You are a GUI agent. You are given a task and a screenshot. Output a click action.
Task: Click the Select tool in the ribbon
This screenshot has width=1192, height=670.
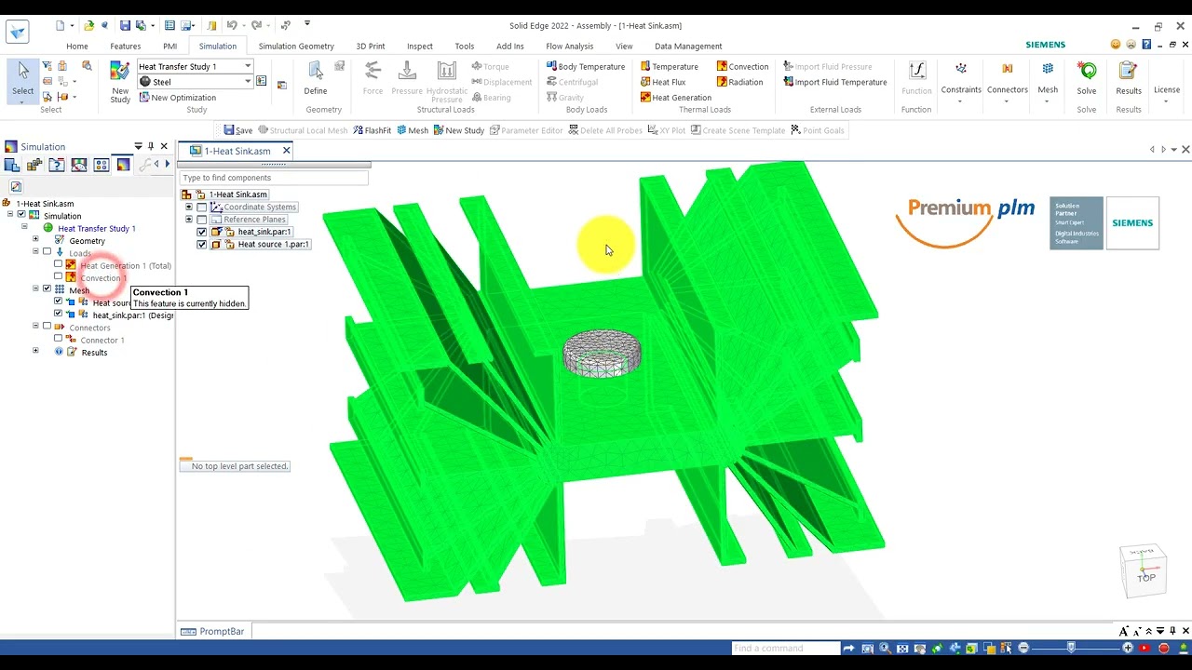click(22, 80)
